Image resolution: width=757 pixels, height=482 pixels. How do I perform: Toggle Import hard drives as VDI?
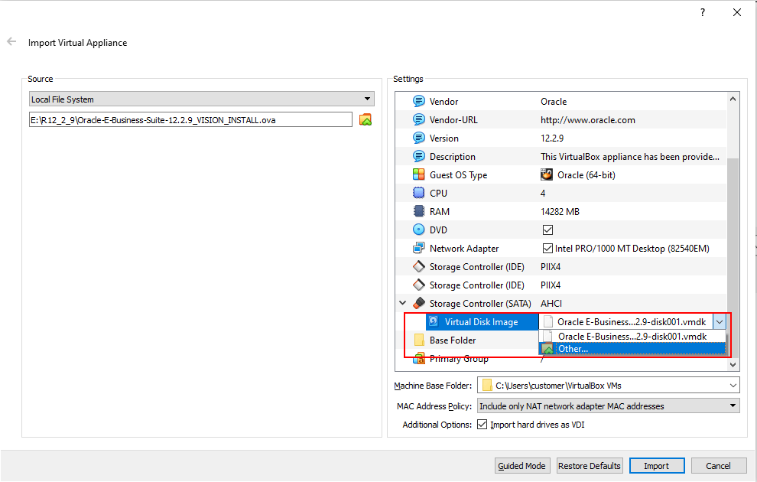pyautogui.click(x=482, y=425)
